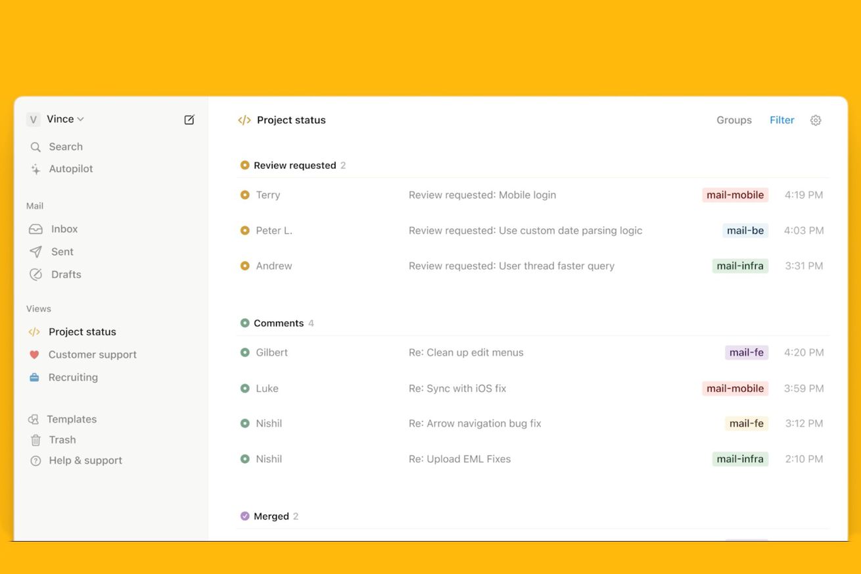Switch to Customer support view
The width and height of the screenshot is (861, 574).
pyautogui.click(x=92, y=354)
